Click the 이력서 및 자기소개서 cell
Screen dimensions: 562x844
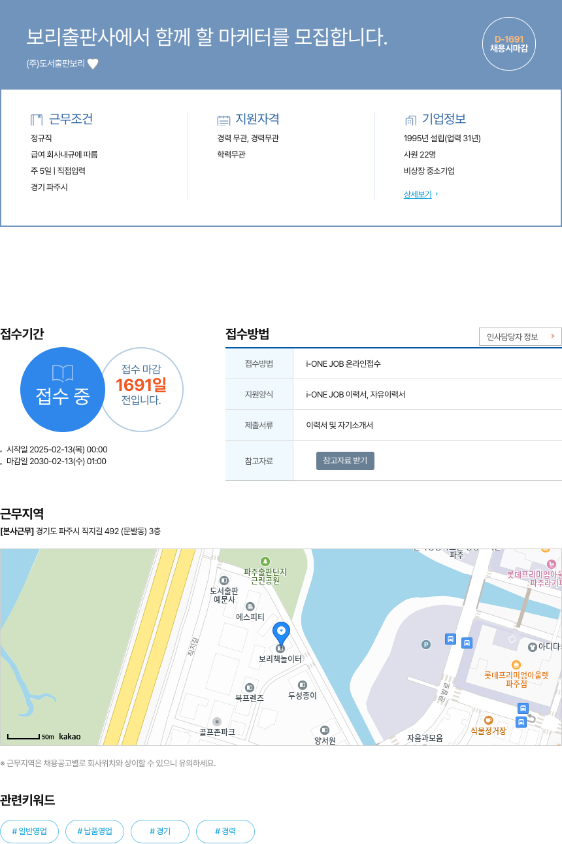[427, 425]
